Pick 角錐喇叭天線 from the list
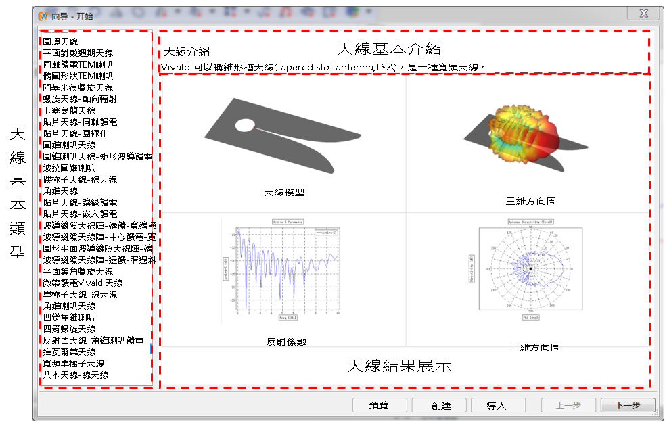This screenshot has height=426, width=665. coord(69,306)
